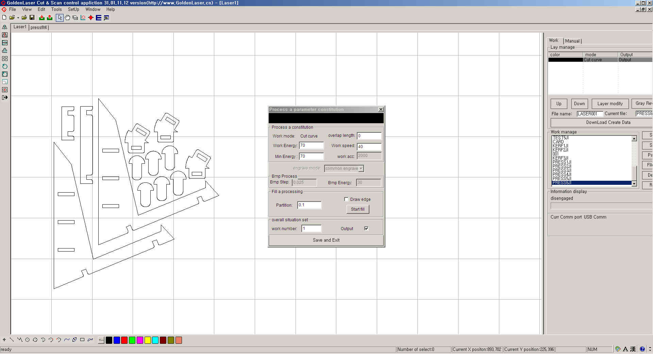The width and height of the screenshot is (653, 354).
Task: Click the green upload arrow icon
Action: (x=50, y=17)
